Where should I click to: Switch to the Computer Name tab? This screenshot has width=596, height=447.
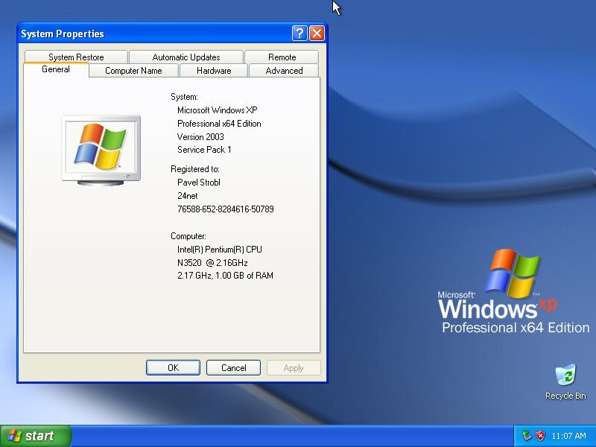point(135,70)
